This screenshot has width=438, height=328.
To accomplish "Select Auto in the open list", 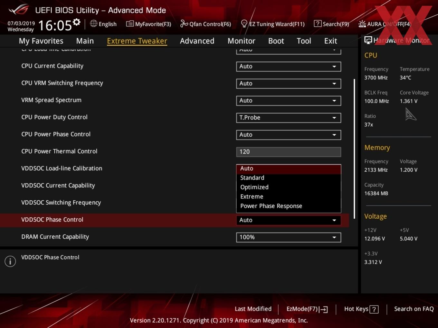I will tap(289, 169).
